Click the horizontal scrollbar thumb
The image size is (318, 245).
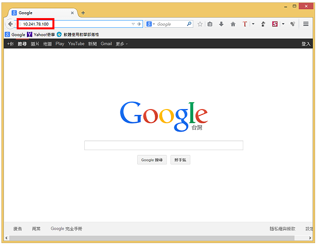pyautogui.click(x=152, y=238)
